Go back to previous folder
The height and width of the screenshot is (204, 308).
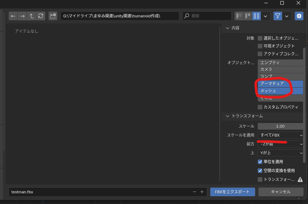[13, 16]
